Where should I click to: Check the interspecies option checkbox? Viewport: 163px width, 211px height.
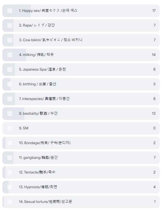tap(10, 99)
